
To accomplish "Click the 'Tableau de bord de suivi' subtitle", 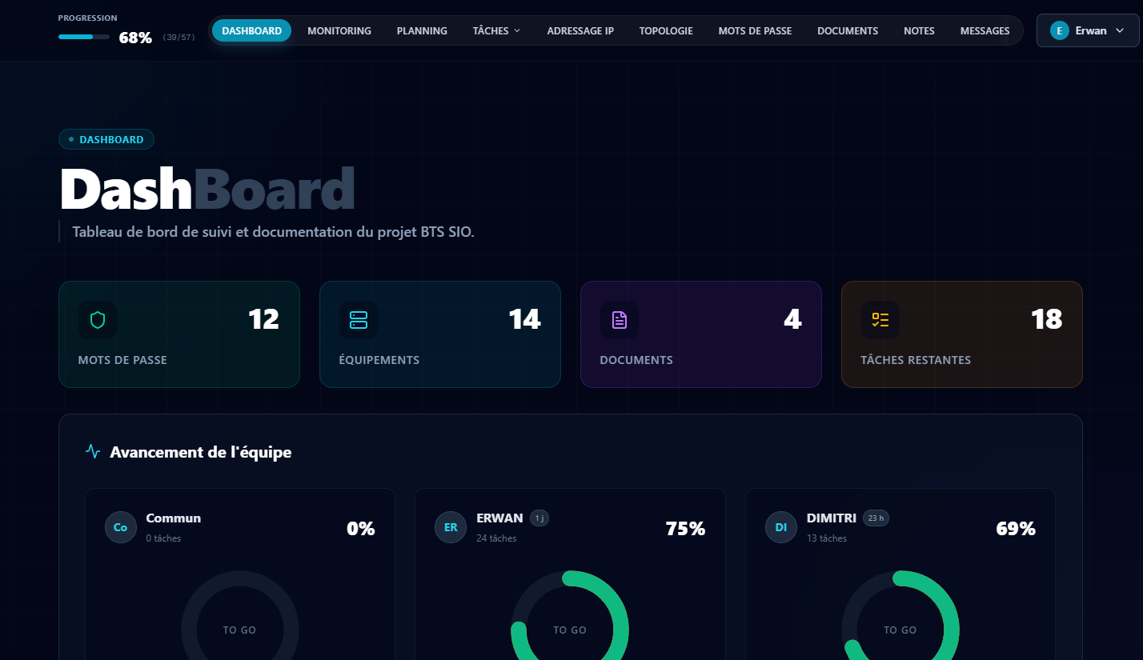I will [273, 232].
